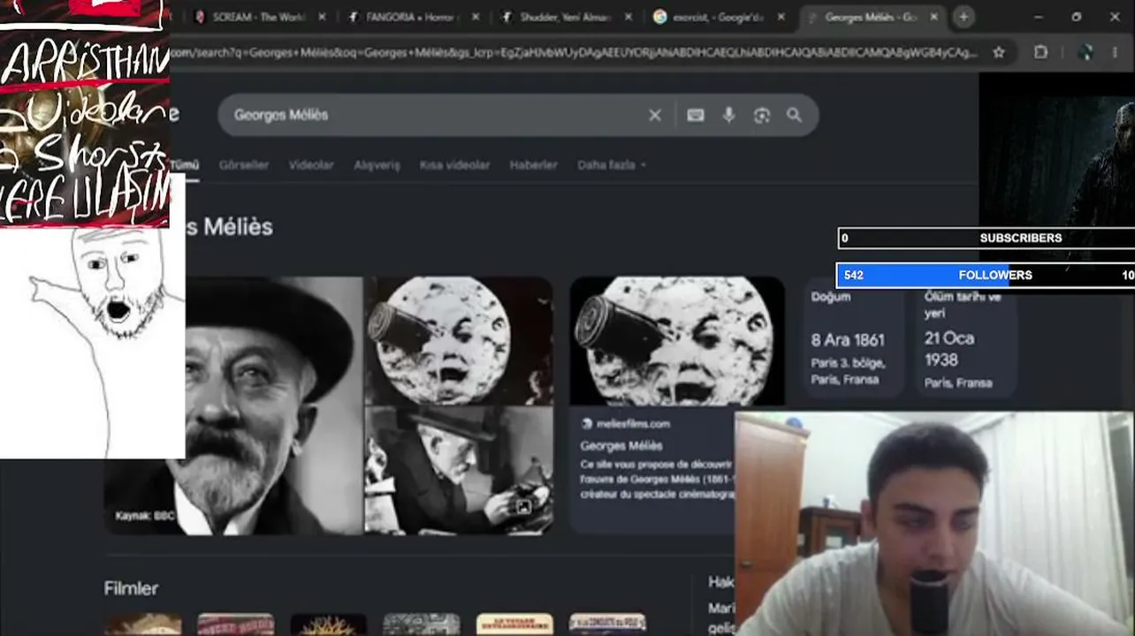Open the Chrome profile avatar
The height and width of the screenshot is (636, 1135).
1086,52
